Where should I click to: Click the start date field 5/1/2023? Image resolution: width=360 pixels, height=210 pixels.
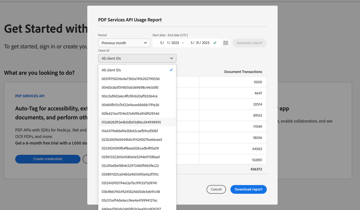170,43
